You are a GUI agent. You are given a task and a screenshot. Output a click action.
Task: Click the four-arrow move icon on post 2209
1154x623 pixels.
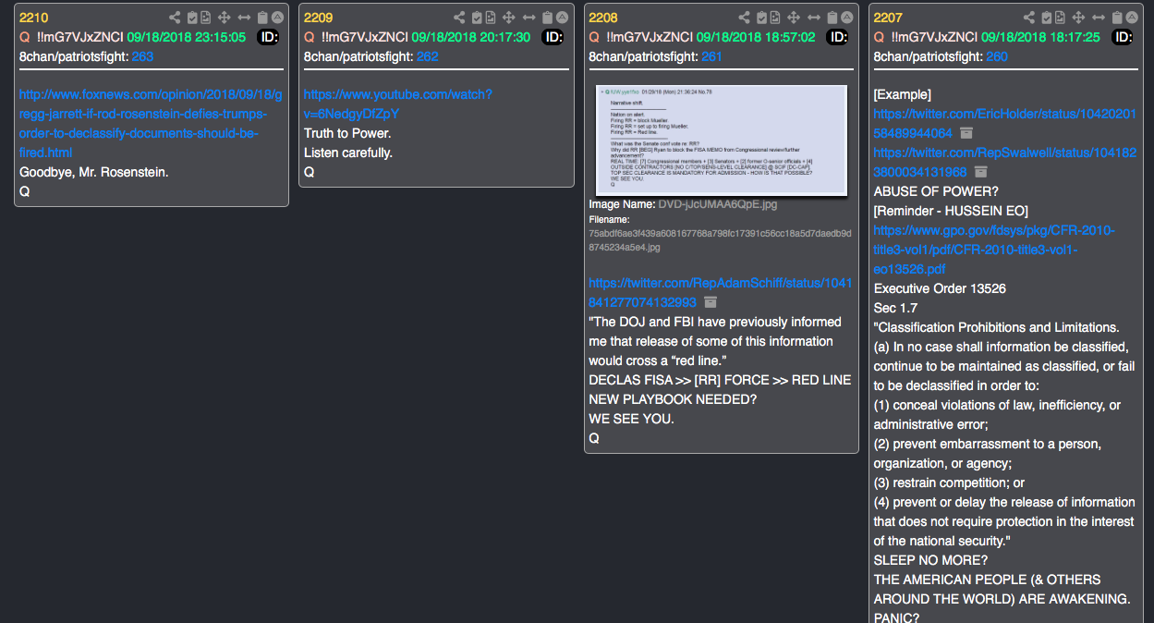pos(508,18)
